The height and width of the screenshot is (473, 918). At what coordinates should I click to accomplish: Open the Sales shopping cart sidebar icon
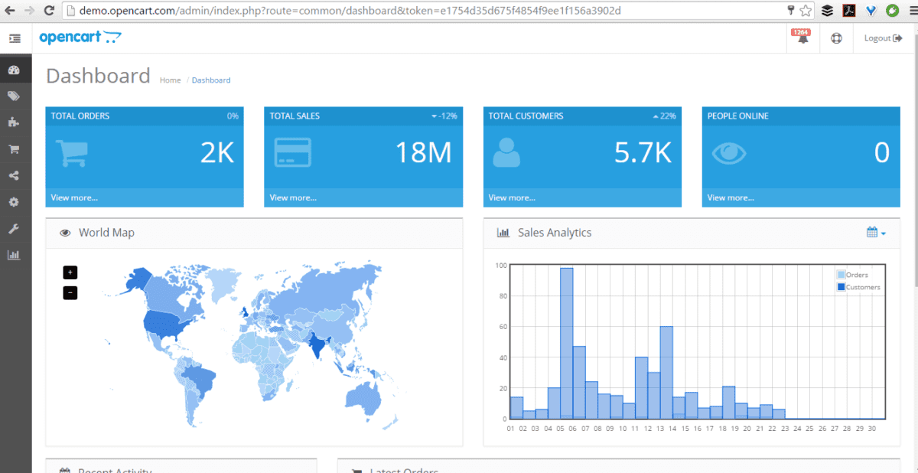14,149
